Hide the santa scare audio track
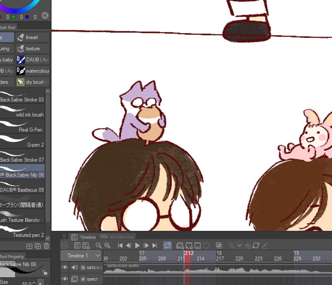The height and width of the screenshot is (285, 332). pos(65,267)
